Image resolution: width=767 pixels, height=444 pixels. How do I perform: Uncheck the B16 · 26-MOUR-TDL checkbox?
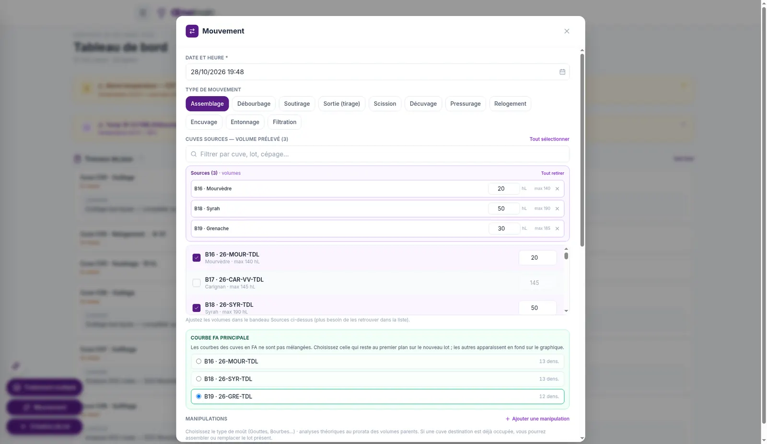pyautogui.click(x=197, y=258)
